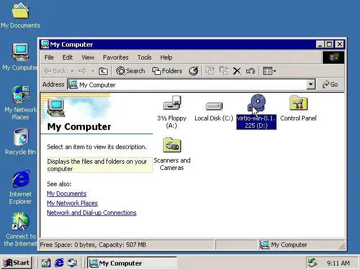360x270 pixels.
Task: Launch Outlook Express from quick launch
Action: [73, 263]
